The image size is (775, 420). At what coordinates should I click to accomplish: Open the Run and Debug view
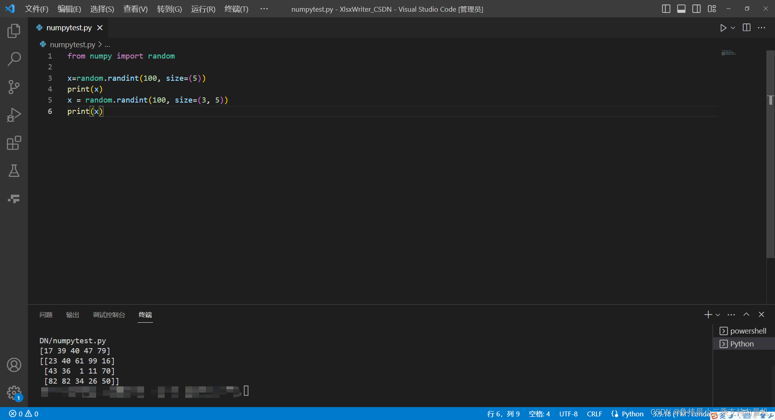pos(14,115)
